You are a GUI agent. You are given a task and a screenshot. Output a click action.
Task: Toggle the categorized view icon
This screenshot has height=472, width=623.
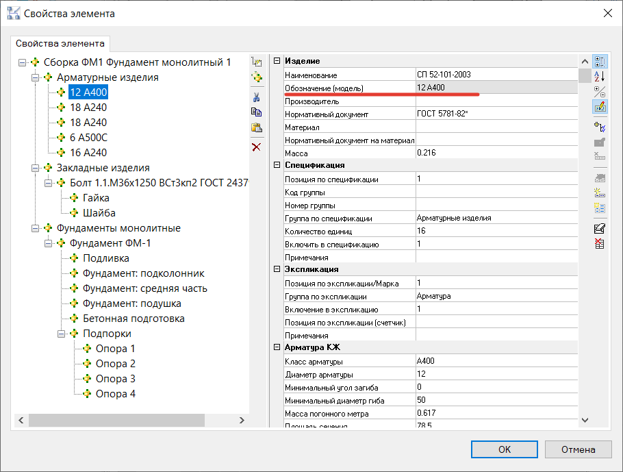coord(599,61)
